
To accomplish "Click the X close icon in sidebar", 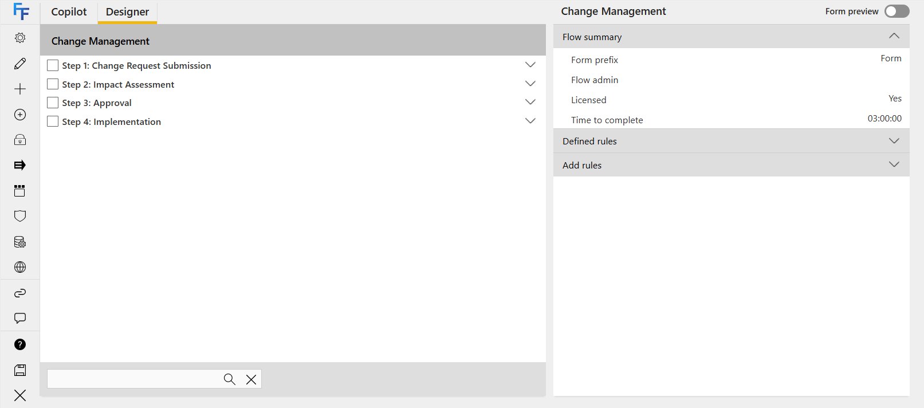I will [20, 395].
